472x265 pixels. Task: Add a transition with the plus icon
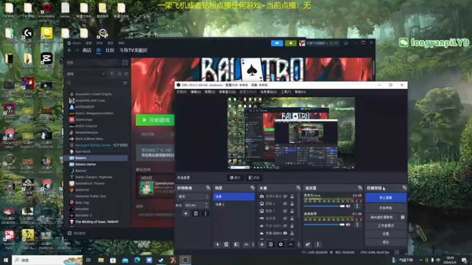[186, 213]
